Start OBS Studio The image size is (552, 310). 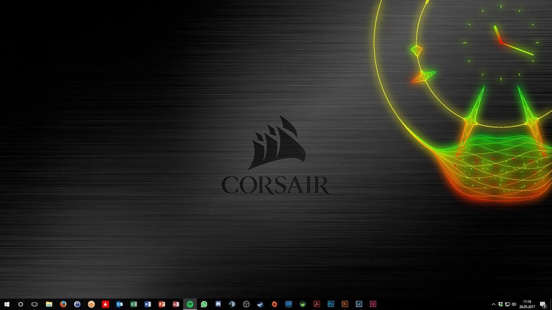[x=246, y=304]
